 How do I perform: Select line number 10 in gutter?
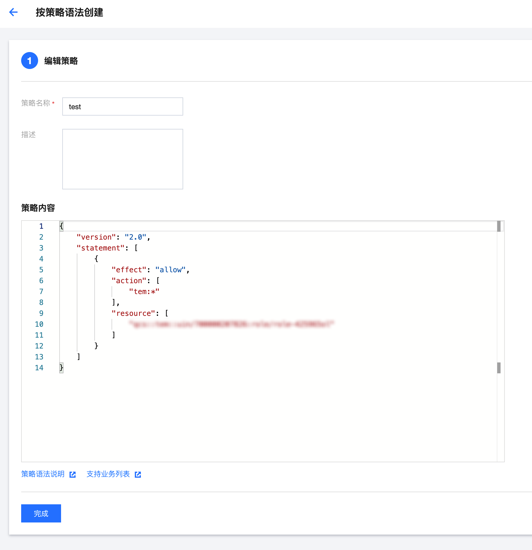(39, 324)
